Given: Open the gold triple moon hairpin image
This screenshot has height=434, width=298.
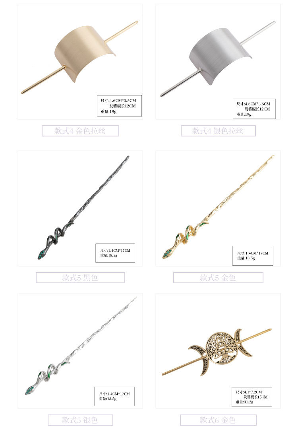Looking at the screenshot, I should [x=218, y=351].
